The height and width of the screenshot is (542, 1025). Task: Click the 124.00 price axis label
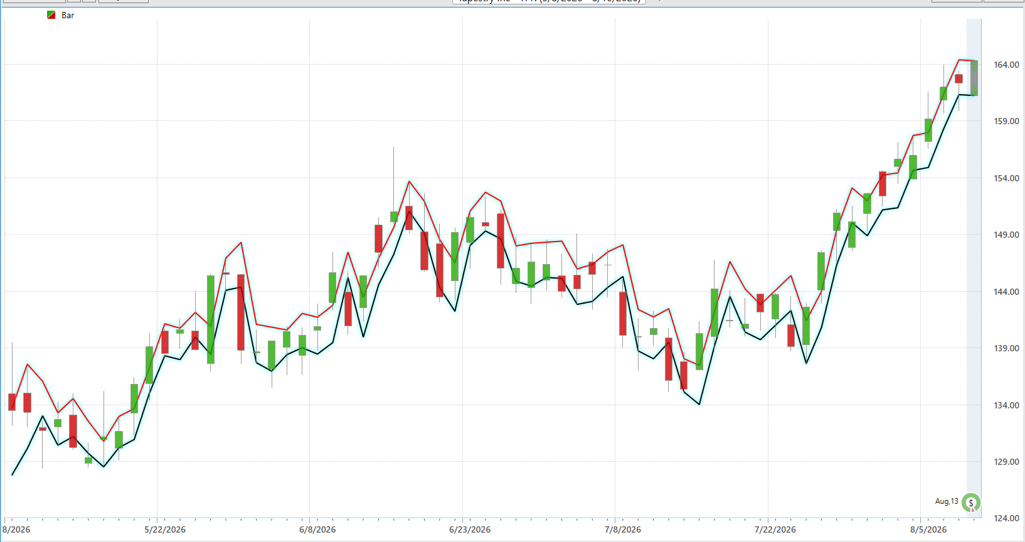pos(1006,518)
